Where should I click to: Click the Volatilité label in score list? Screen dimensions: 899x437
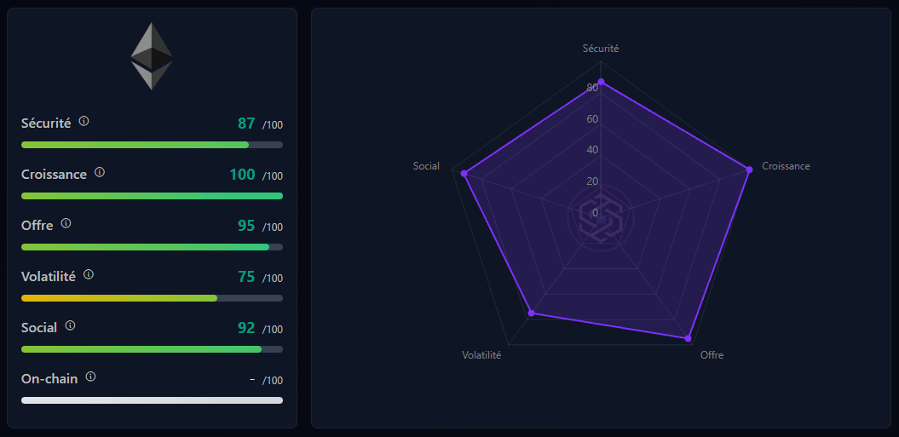click(49, 276)
